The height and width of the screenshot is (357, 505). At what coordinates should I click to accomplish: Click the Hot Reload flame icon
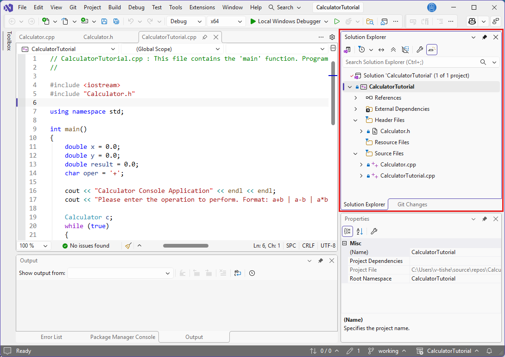coord(348,21)
